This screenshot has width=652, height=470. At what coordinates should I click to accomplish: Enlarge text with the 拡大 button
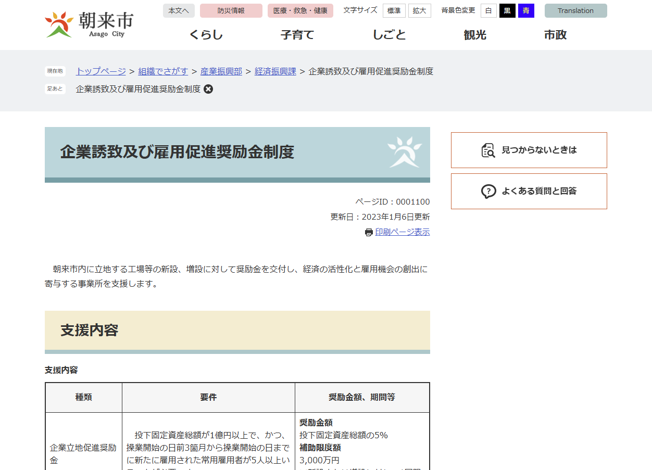pyautogui.click(x=420, y=11)
